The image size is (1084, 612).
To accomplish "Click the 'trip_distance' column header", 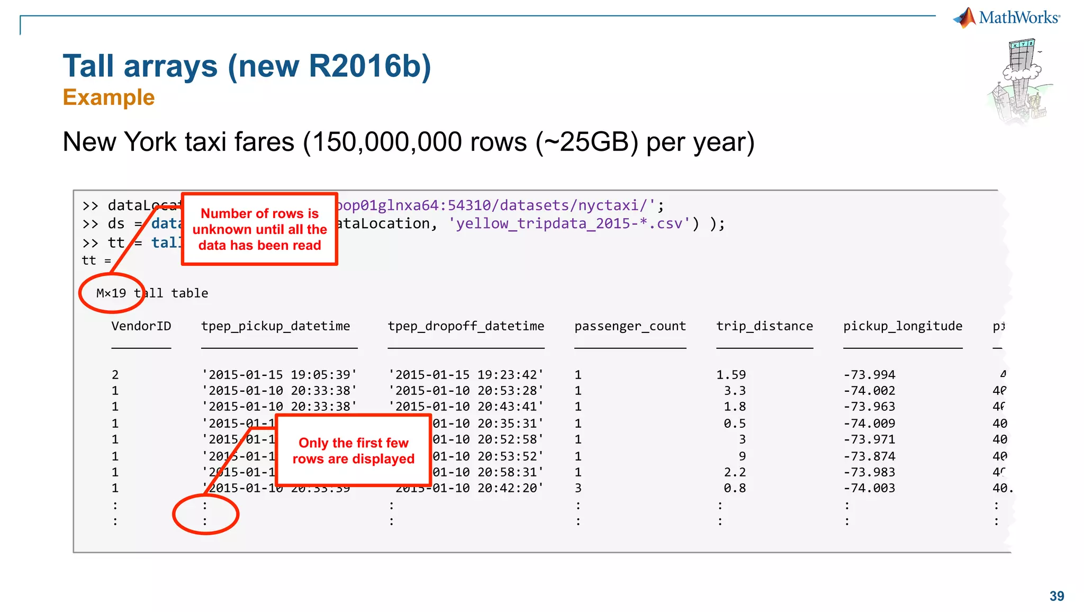I will [765, 327].
